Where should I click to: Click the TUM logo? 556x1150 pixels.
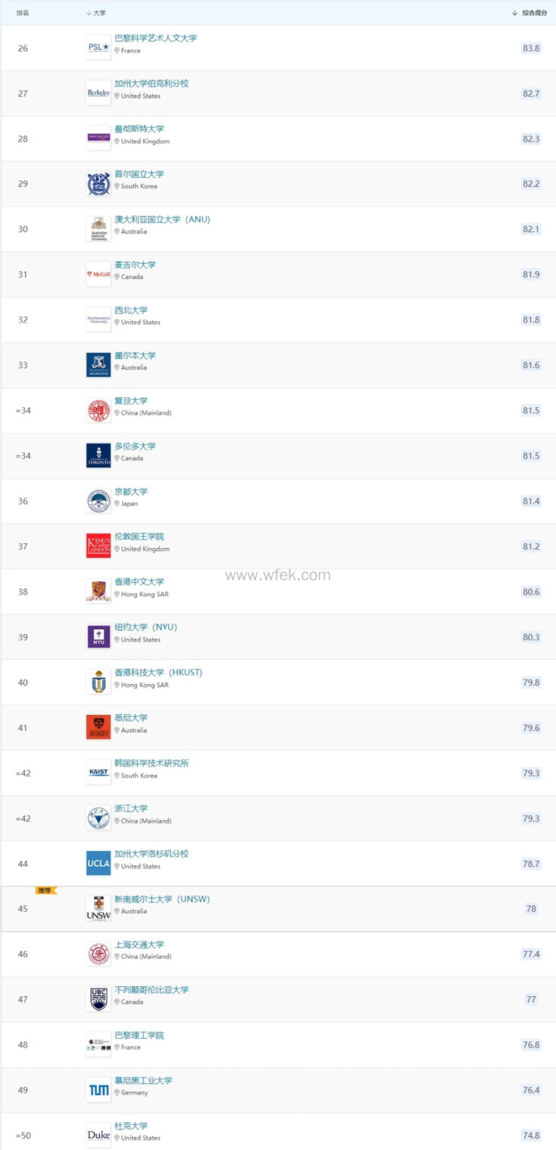point(99,1090)
